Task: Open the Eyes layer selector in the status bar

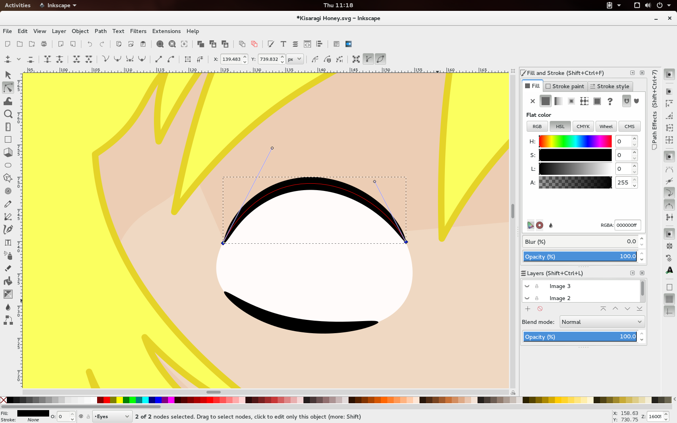Action: (112, 417)
